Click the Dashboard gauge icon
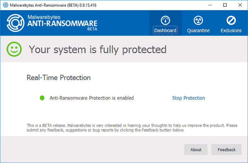 165,20
